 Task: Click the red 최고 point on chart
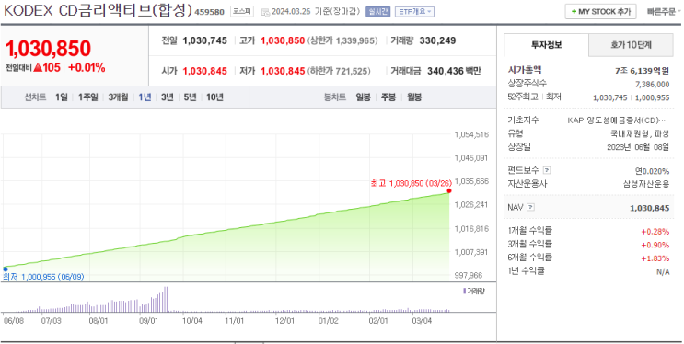click(449, 191)
